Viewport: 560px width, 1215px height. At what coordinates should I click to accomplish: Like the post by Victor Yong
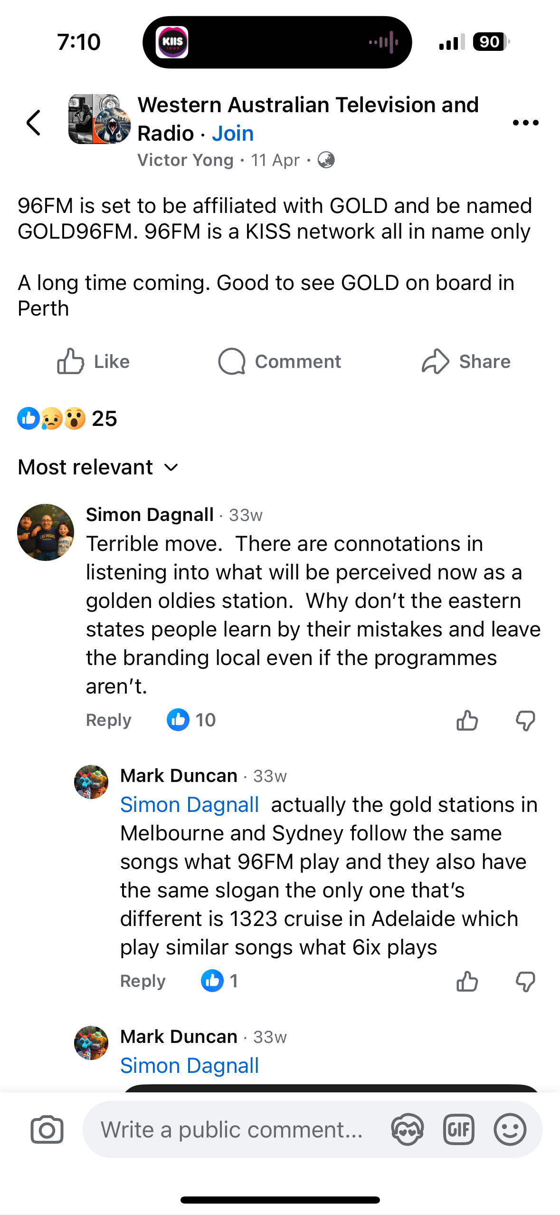point(93,362)
